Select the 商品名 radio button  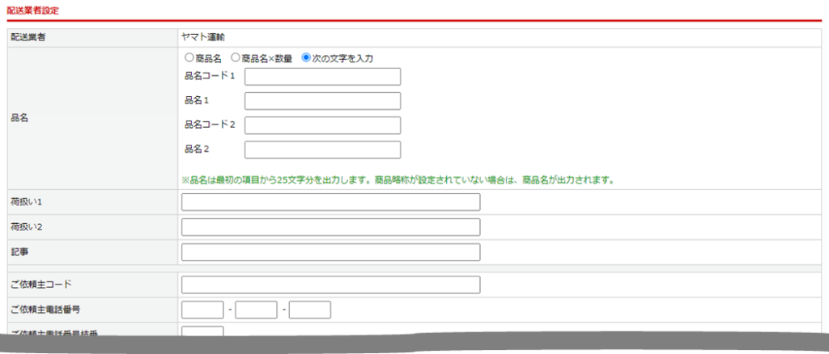188,57
